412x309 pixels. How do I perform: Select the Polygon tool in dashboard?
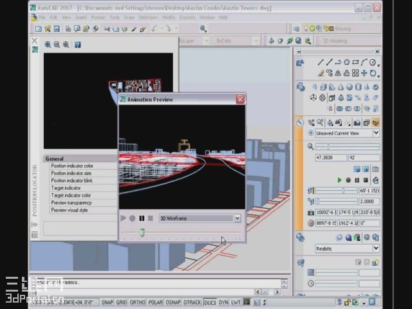[347, 62]
